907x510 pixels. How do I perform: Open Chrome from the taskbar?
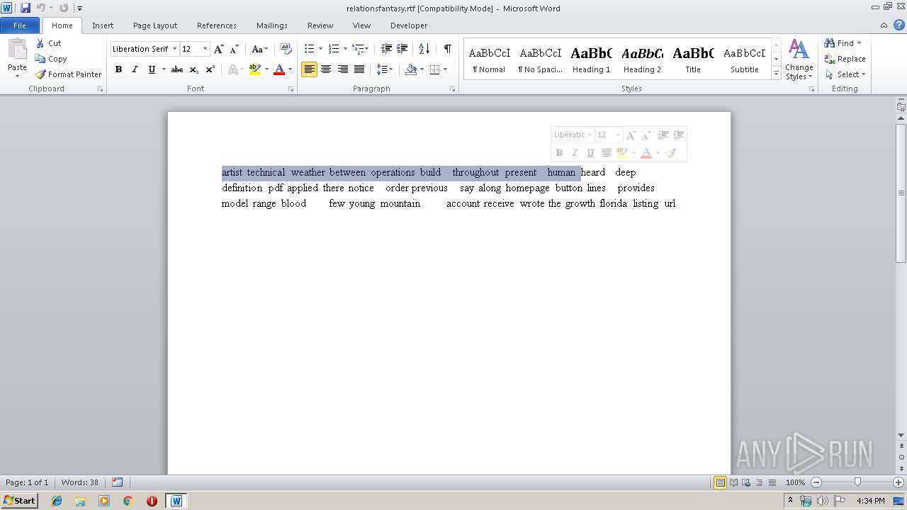128,501
